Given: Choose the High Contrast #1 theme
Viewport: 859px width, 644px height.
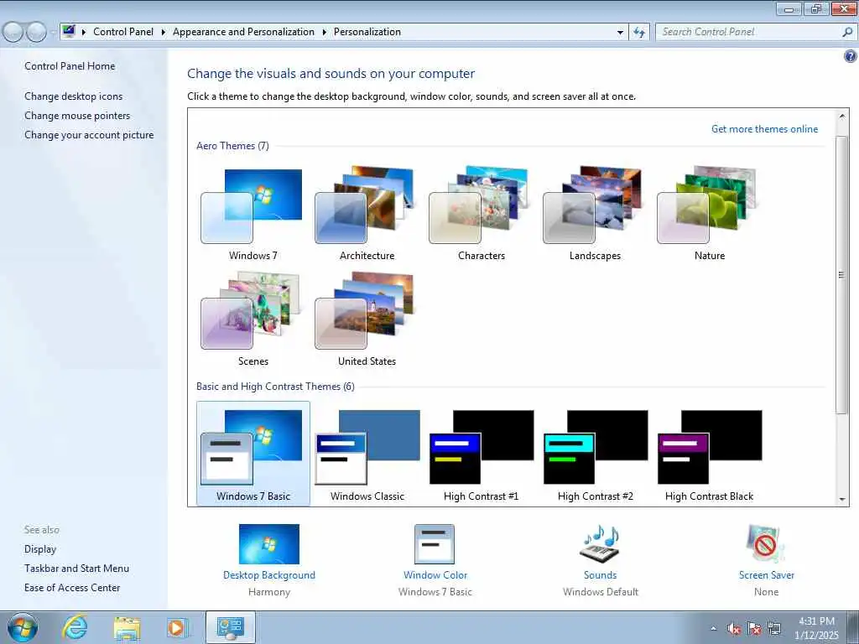Looking at the screenshot, I should [x=481, y=454].
